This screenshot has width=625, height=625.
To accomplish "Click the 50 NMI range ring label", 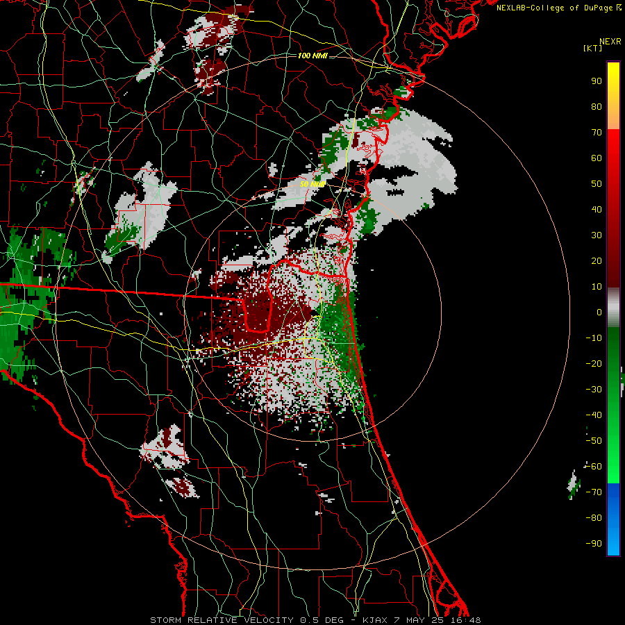I will pos(312,184).
